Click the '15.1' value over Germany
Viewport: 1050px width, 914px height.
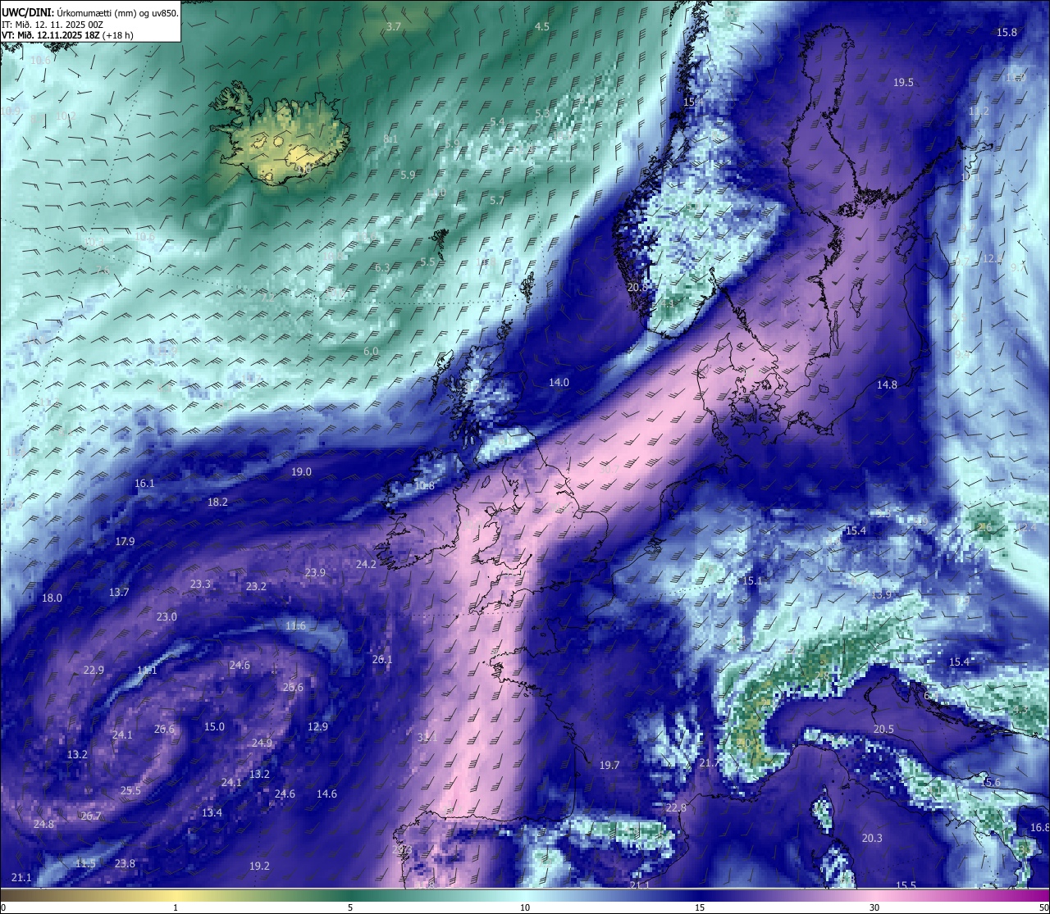(751, 581)
